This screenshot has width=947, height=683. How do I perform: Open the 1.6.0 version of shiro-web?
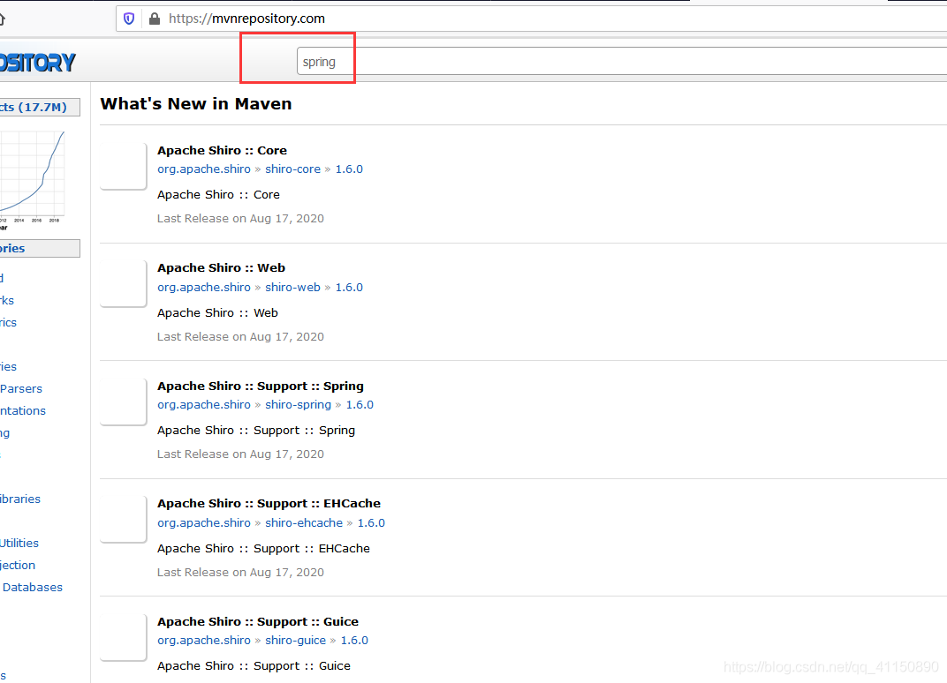(x=349, y=287)
